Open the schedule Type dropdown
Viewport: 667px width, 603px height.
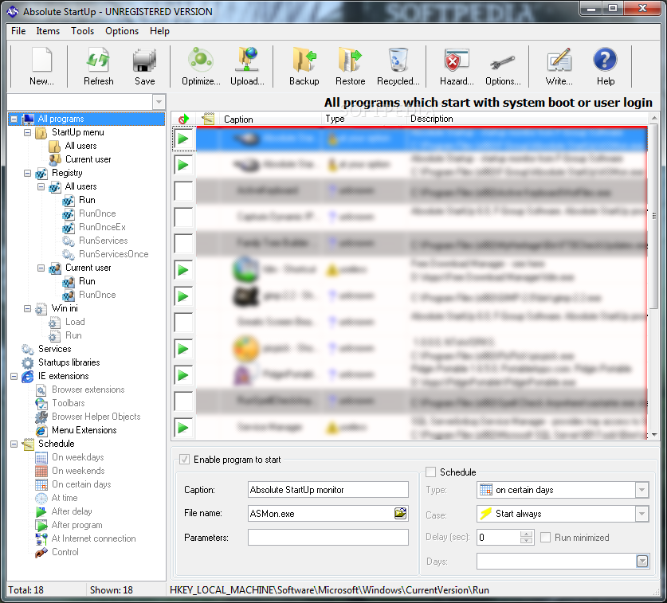642,490
